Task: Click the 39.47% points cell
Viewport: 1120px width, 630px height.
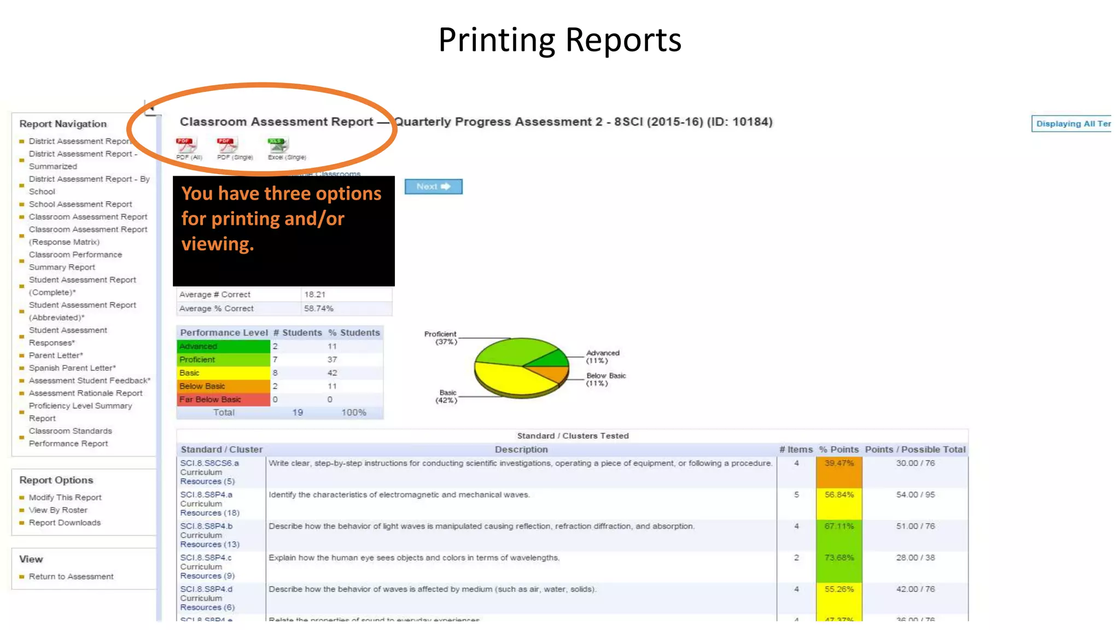Action: click(x=839, y=472)
